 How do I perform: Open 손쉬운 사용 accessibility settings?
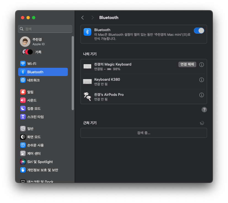click(43, 145)
